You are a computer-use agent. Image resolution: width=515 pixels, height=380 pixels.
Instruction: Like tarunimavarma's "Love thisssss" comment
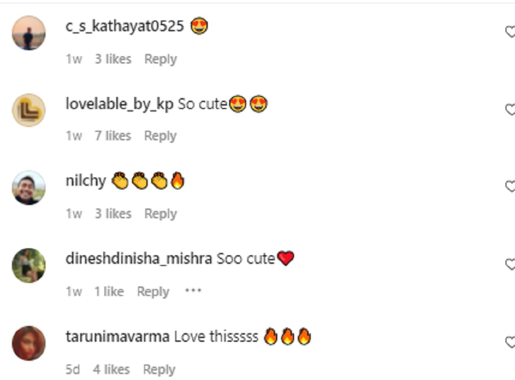(510, 342)
